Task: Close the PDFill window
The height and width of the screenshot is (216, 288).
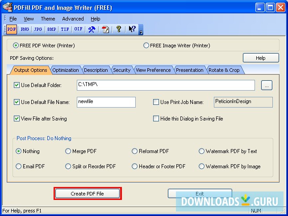Action: coord(280,8)
